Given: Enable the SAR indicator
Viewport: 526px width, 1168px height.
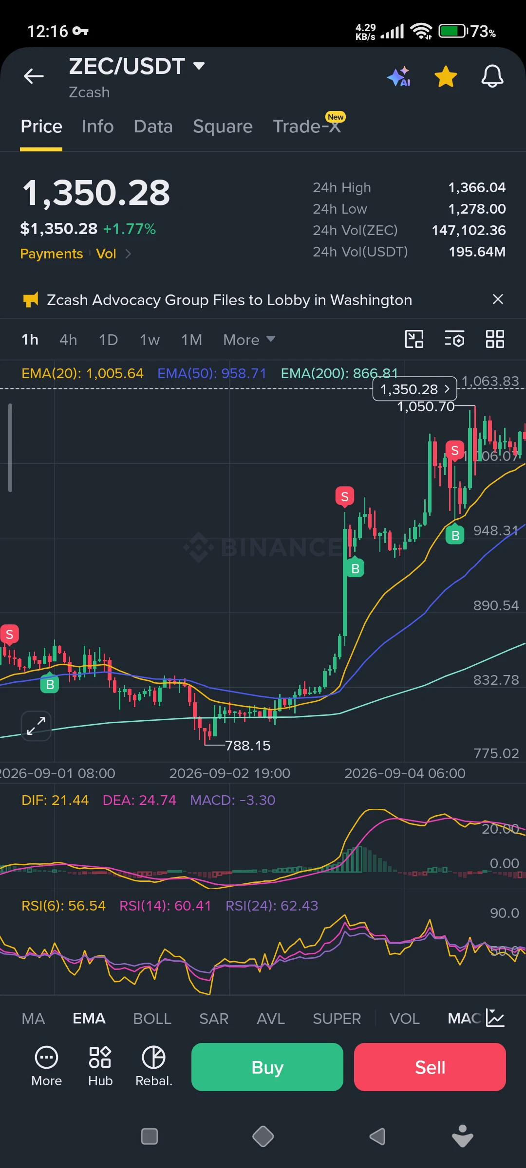Looking at the screenshot, I should coord(214,1019).
